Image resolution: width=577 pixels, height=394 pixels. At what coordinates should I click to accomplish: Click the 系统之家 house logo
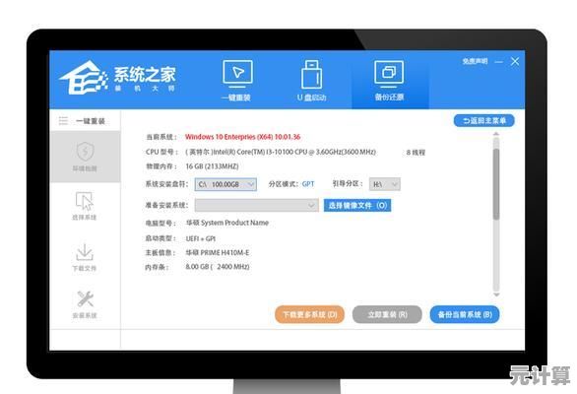tap(85, 78)
